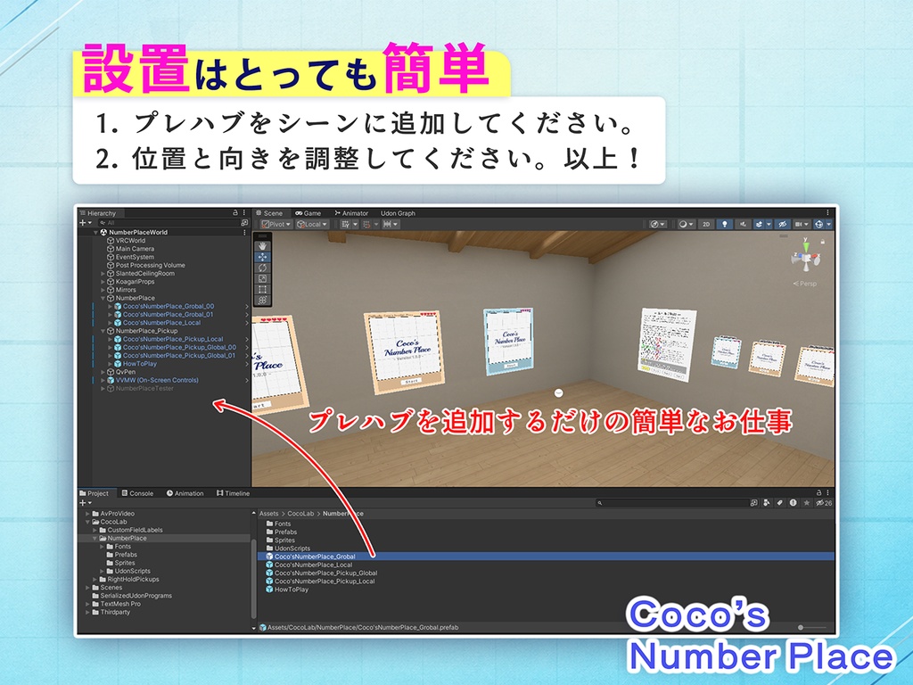Select HowToPlay object in Hierarchy

click(140, 364)
